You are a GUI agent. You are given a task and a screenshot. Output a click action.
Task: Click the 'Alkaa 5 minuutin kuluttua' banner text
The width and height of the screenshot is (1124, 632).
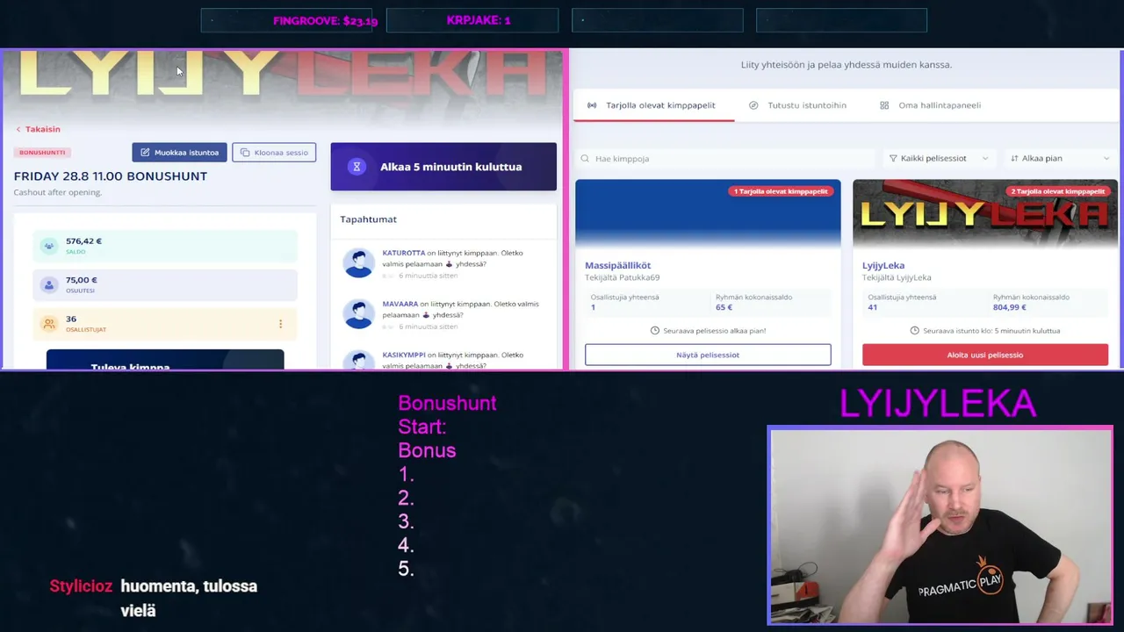tap(450, 167)
